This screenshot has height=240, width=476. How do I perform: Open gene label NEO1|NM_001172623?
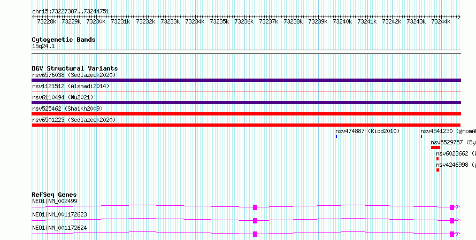59,214
